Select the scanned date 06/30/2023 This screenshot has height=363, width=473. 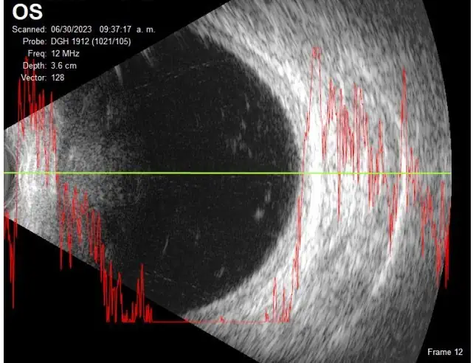tap(71, 30)
